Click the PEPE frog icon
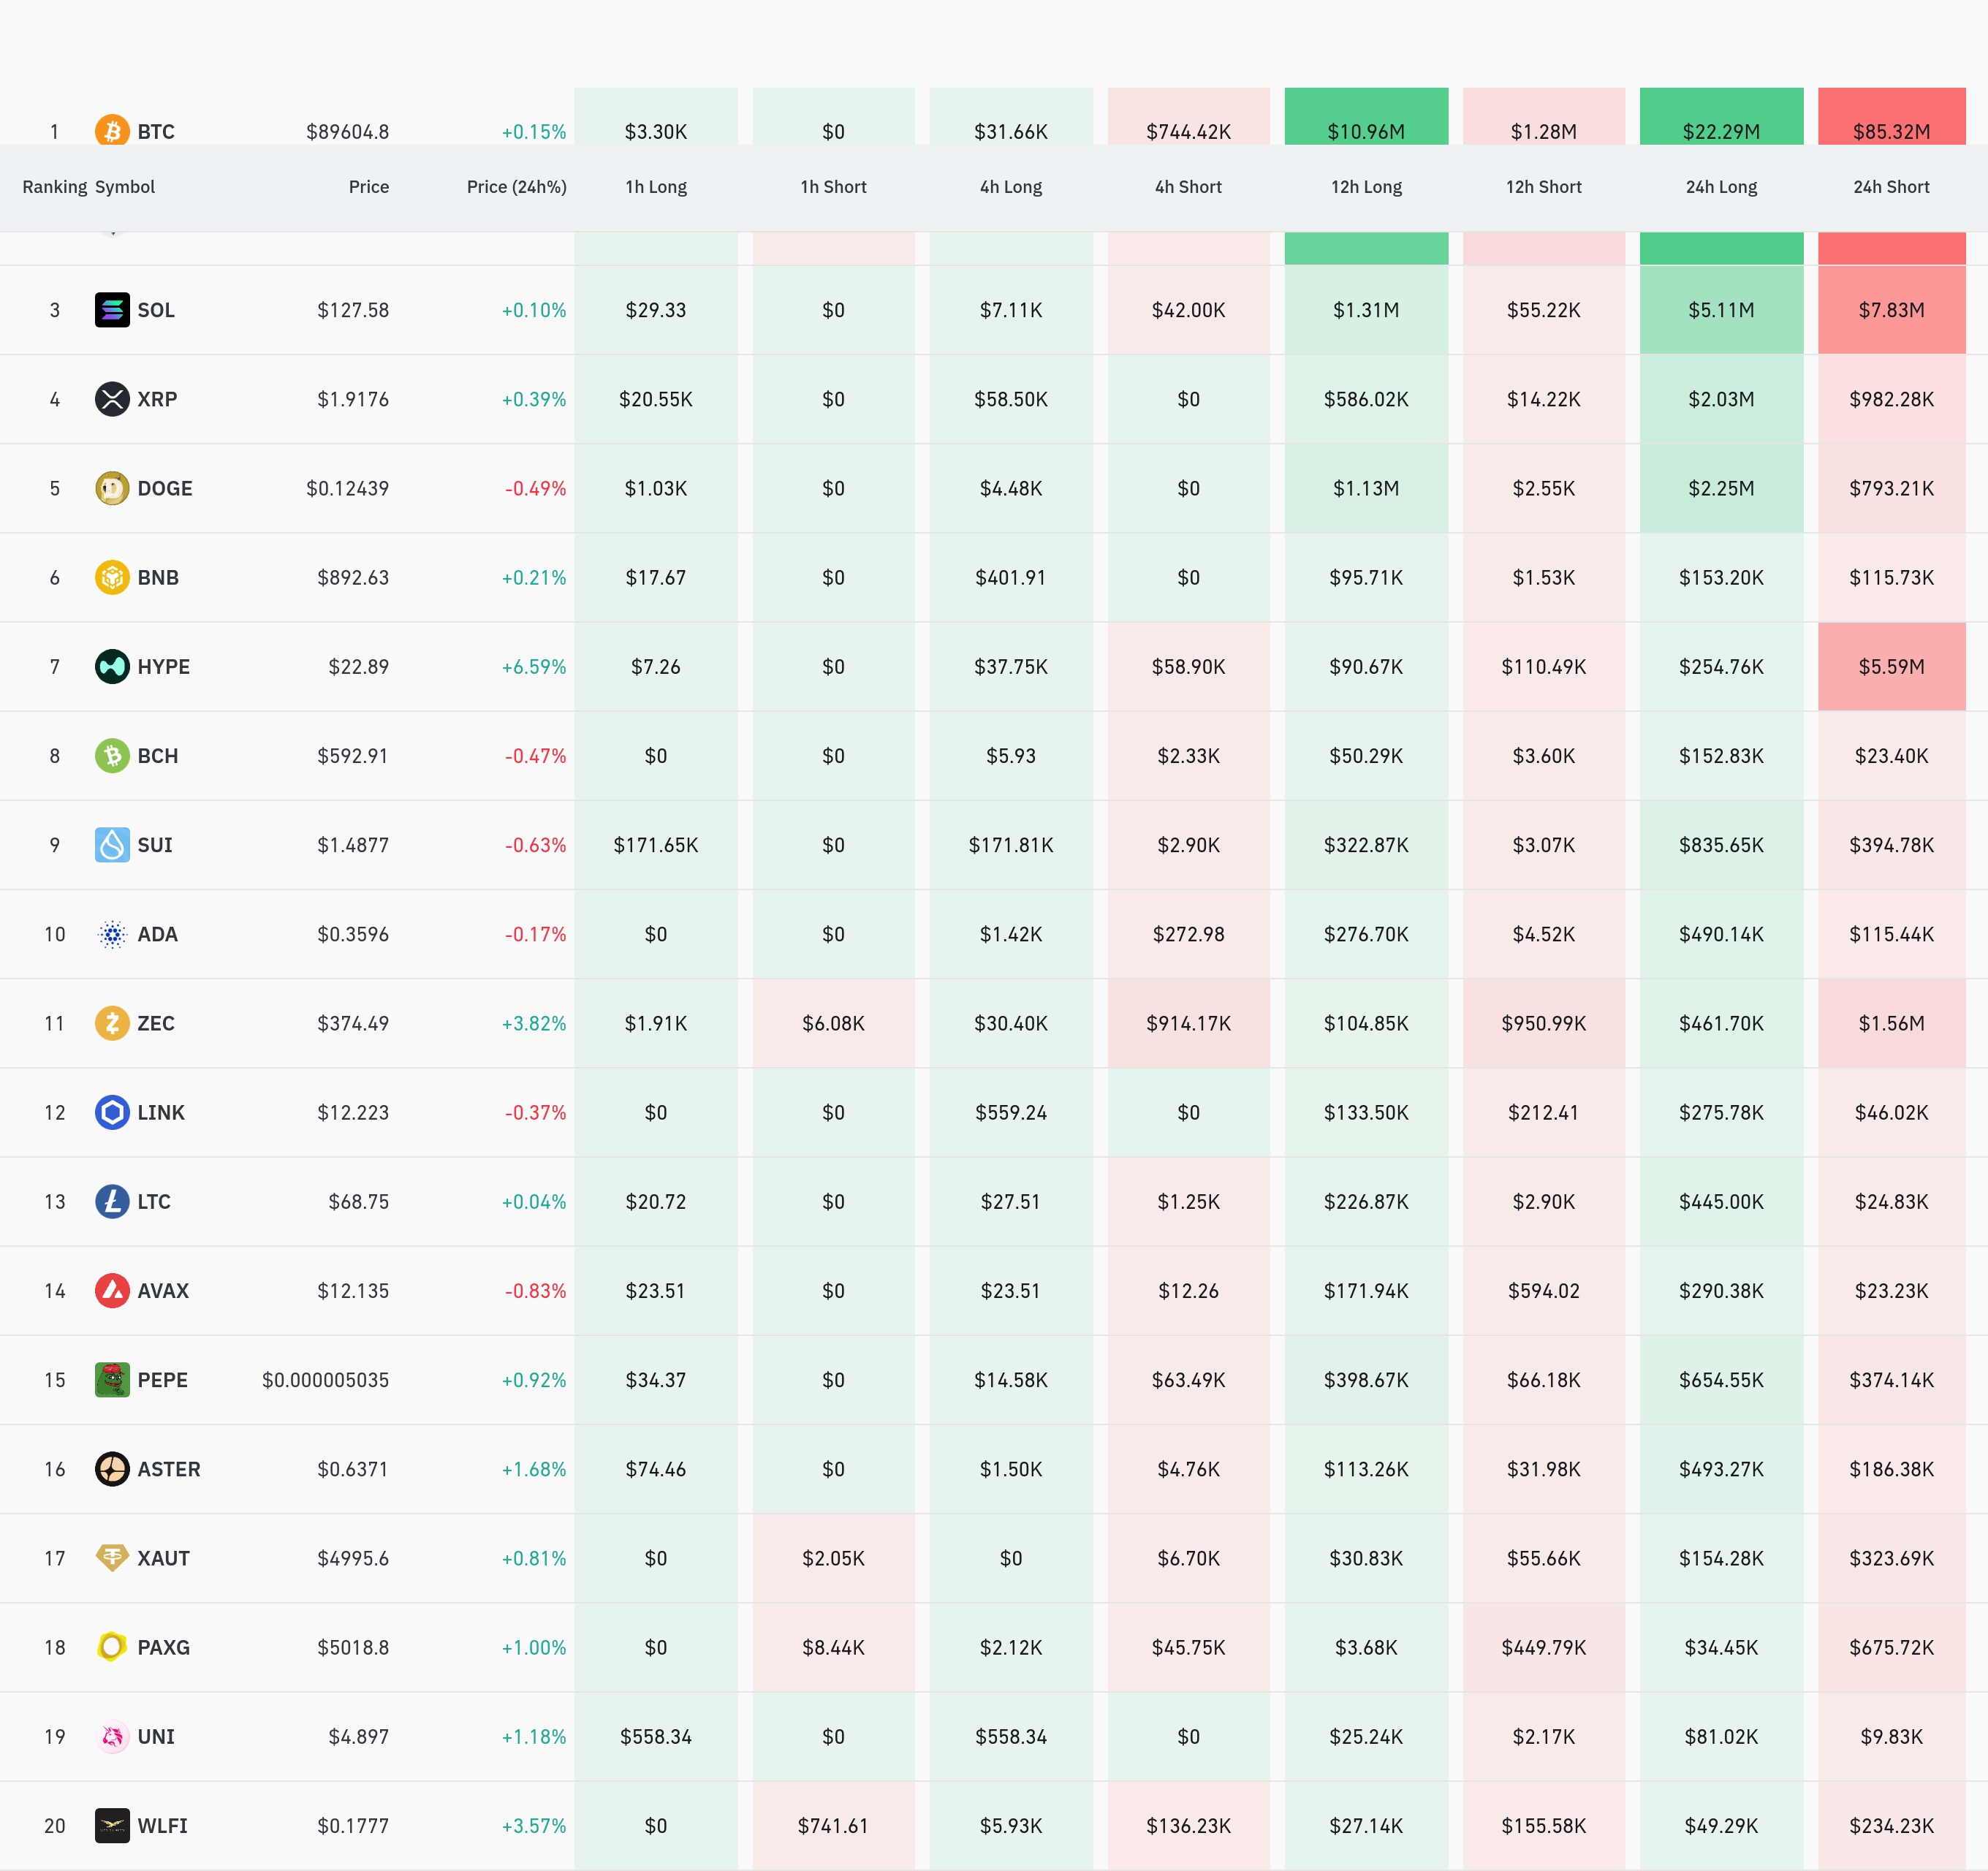This screenshot has width=1988, height=1871. tap(112, 1380)
